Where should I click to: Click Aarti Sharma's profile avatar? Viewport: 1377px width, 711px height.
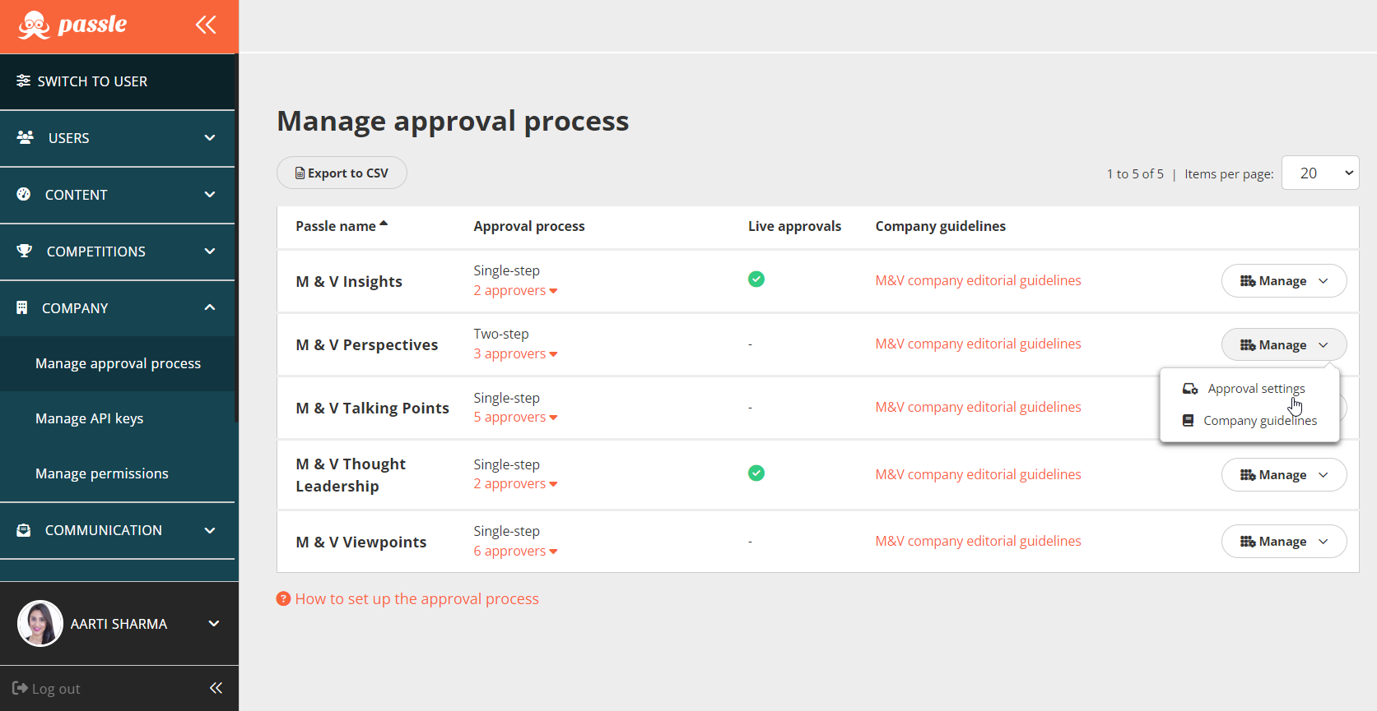[x=40, y=623]
